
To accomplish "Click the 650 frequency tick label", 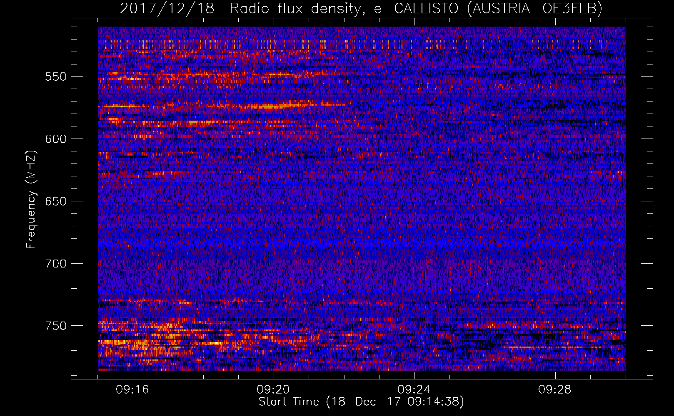I will (x=56, y=201).
